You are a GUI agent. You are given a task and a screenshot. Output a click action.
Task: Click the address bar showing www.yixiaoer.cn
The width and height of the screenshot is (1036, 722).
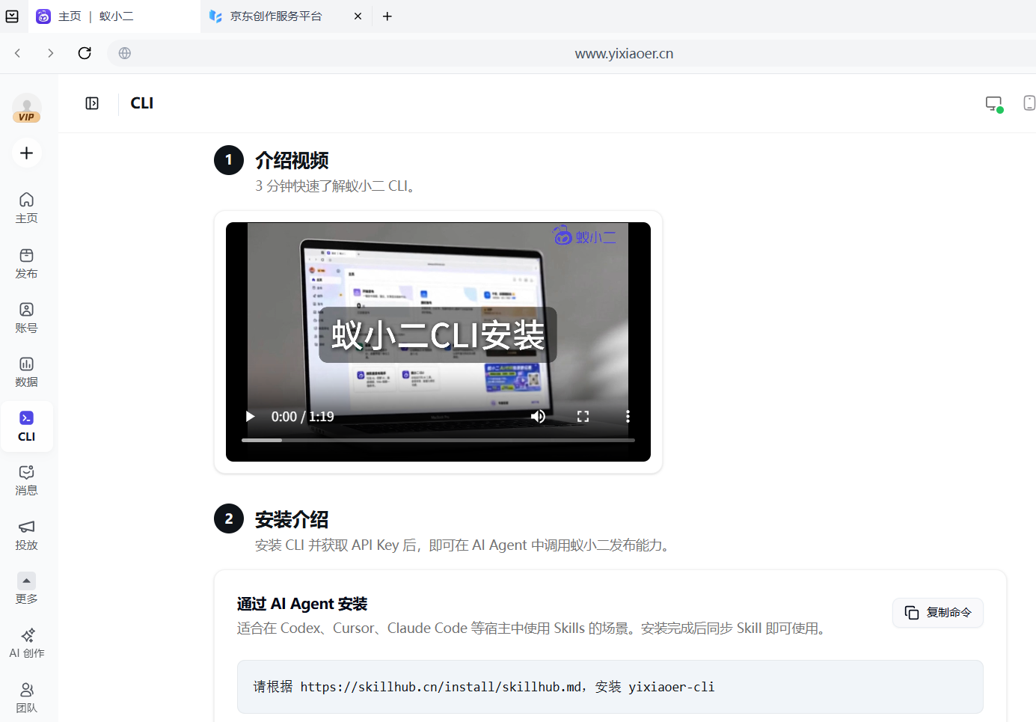click(x=624, y=53)
